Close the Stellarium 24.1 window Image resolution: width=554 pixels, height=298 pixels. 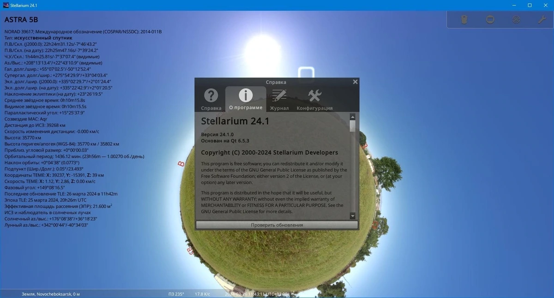click(x=545, y=5)
